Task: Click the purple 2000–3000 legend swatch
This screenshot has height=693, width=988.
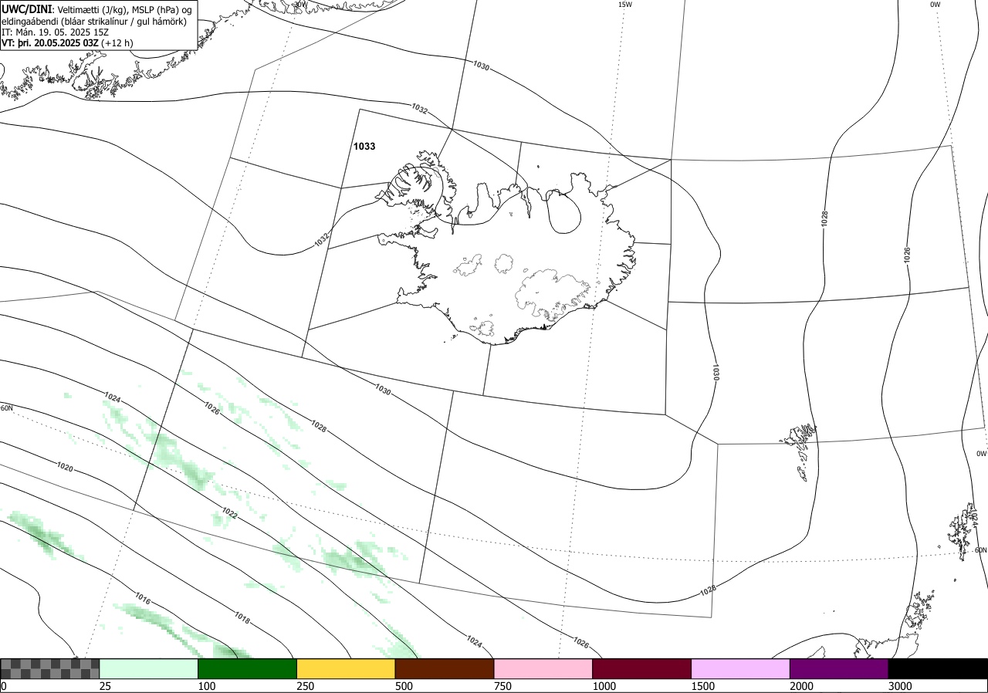Action: pos(839,668)
